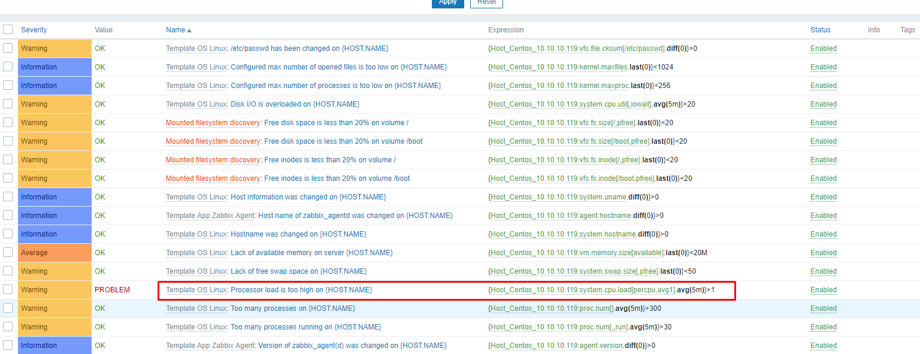Click the Apply filter button
This screenshot has height=354, width=920.
(x=447, y=2)
